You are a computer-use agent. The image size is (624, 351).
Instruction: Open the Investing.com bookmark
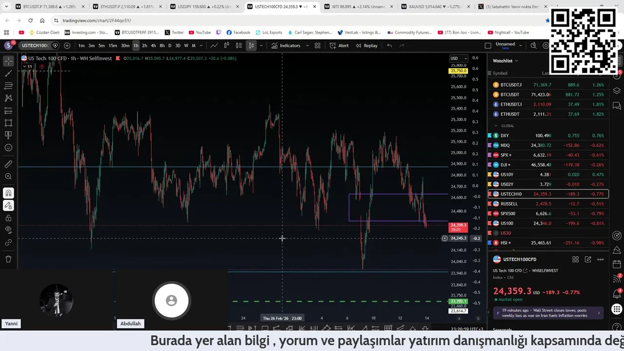[86, 32]
